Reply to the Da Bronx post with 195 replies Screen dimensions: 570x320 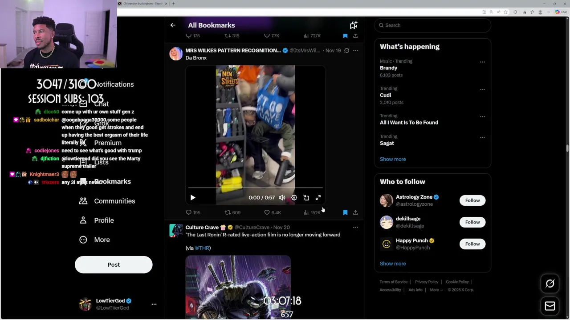tap(193, 212)
